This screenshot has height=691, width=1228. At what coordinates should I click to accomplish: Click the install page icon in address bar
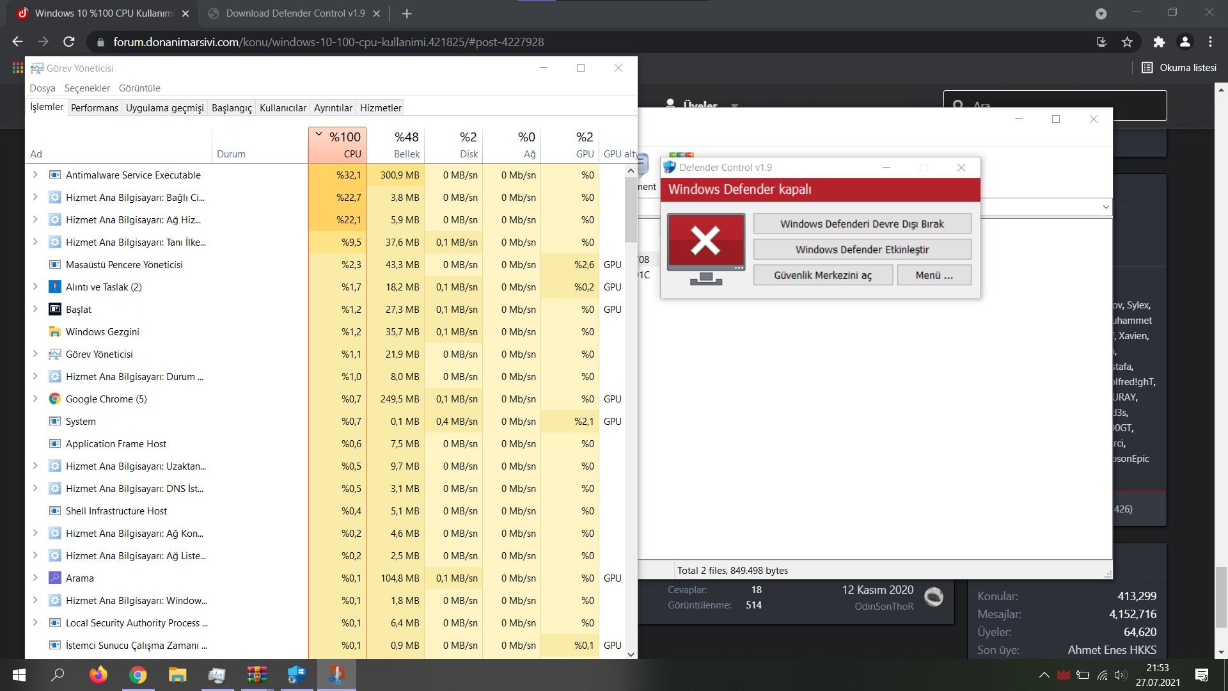tap(1101, 42)
